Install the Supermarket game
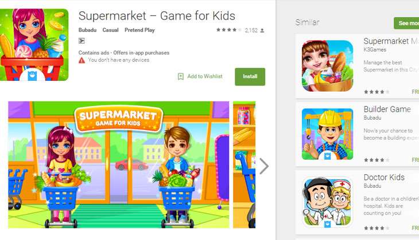The width and height of the screenshot is (419, 240). coord(250,77)
